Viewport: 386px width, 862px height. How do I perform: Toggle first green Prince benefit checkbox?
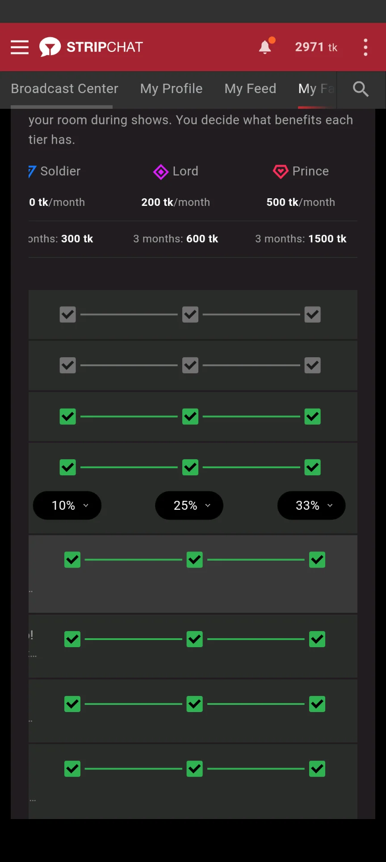point(313,417)
